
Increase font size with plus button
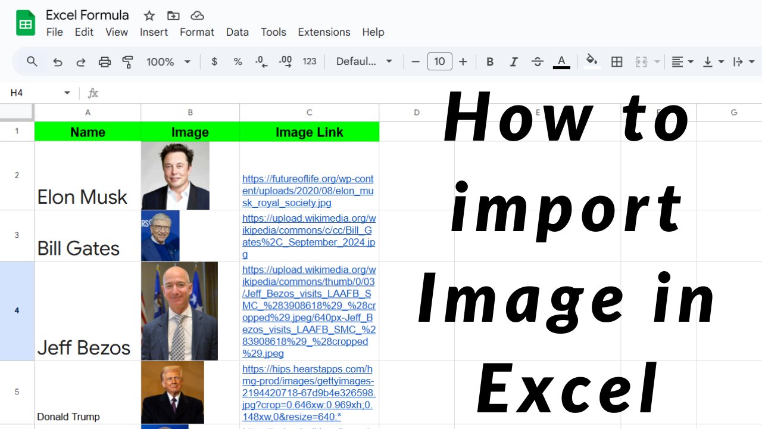pyautogui.click(x=463, y=61)
